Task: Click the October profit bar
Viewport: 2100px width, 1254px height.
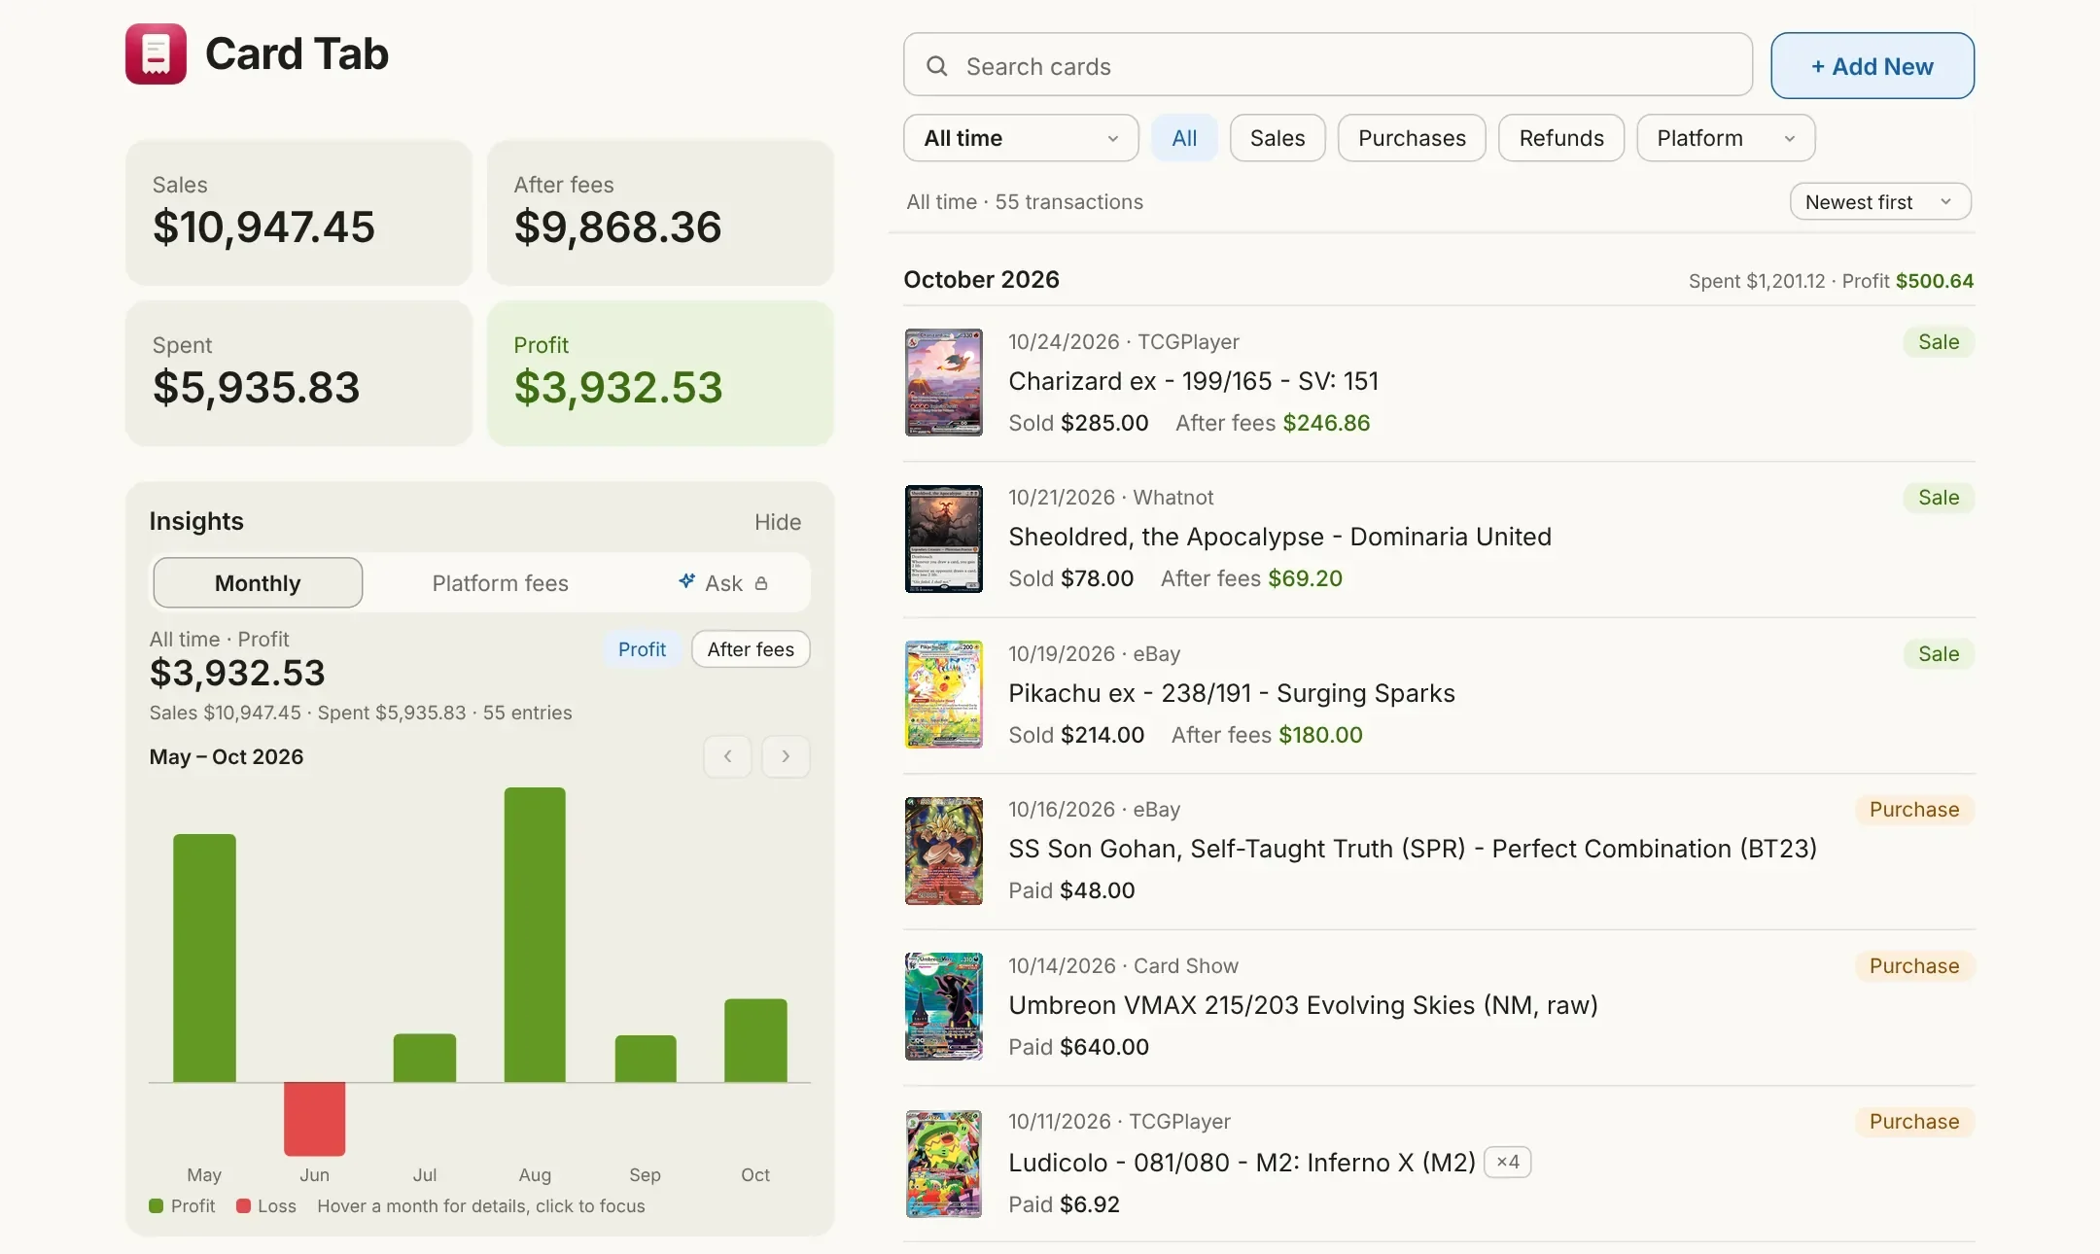Action: 755,1040
